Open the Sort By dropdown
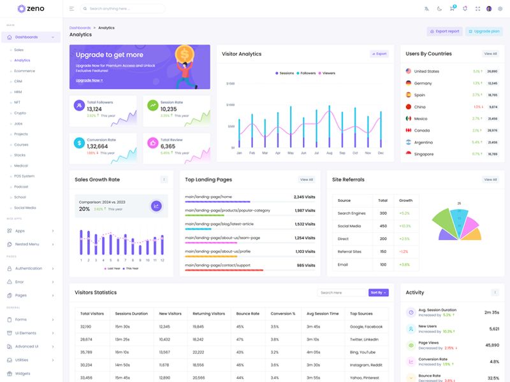 [378, 293]
